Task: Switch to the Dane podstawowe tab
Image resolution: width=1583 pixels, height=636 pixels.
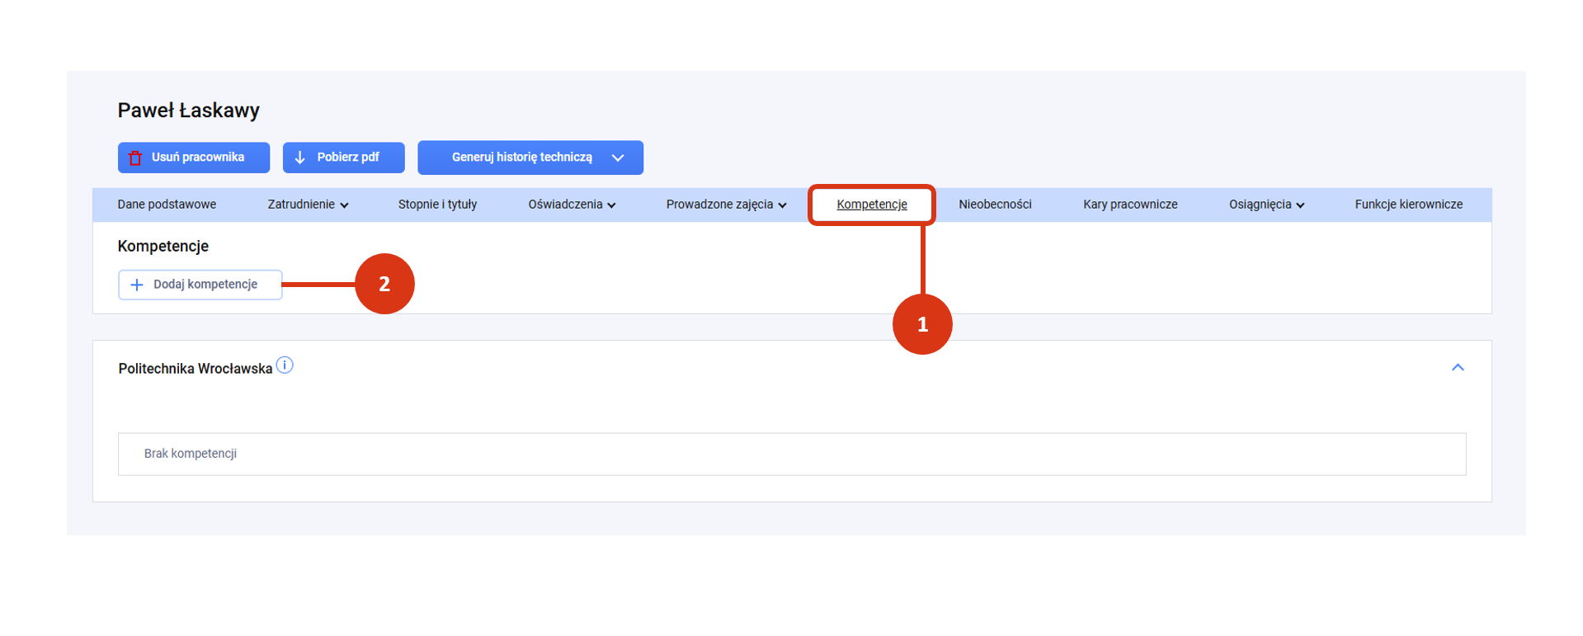Action: click(x=167, y=205)
